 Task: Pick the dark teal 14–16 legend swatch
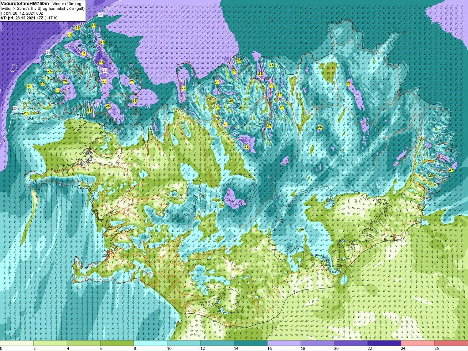(x=250, y=343)
